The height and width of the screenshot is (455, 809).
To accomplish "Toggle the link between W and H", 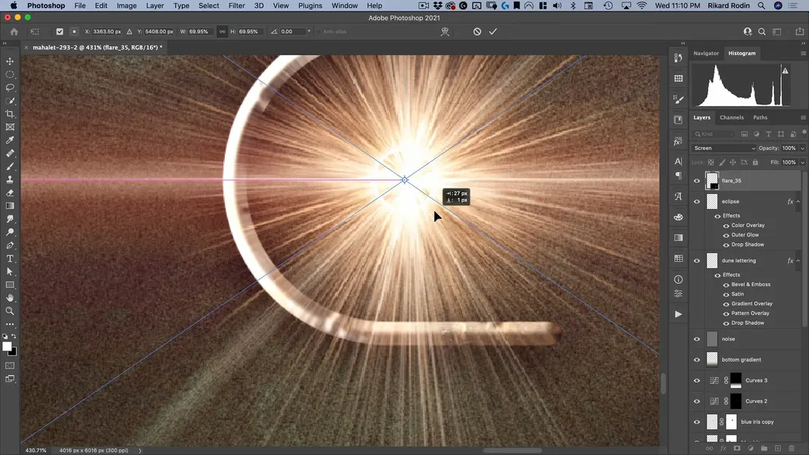I will [x=223, y=32].
